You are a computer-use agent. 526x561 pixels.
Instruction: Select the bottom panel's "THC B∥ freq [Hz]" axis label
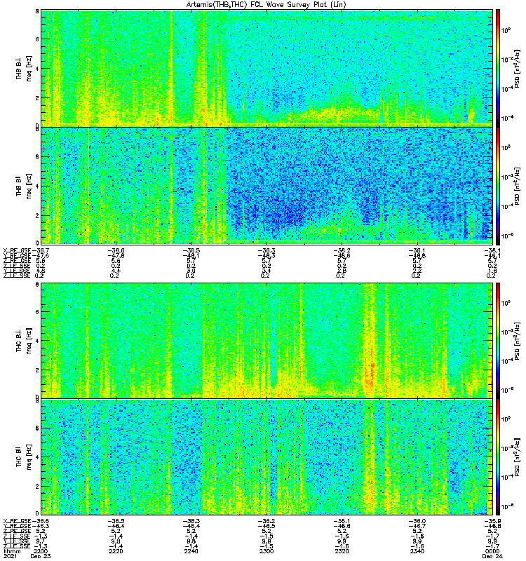point(24,457)
